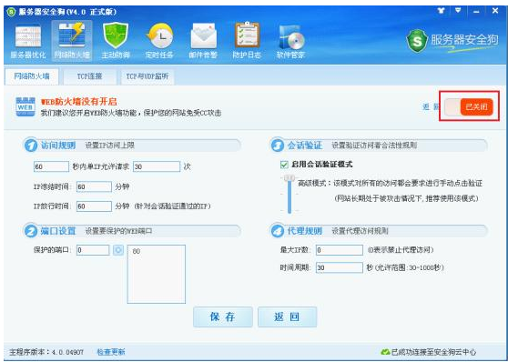
Task: Toggle the WEB firewall 已关闭 switch
Action: coord(469,106)
